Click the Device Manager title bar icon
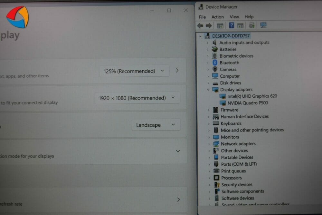322x215 pixels. click(x=201, y=7)
